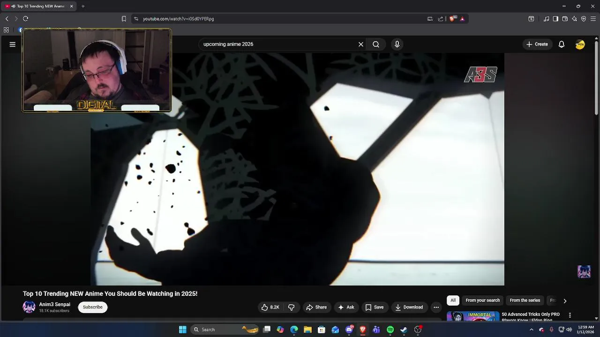
Task: Open Brave playlist music note icon
Action: [x=547, y=19]
